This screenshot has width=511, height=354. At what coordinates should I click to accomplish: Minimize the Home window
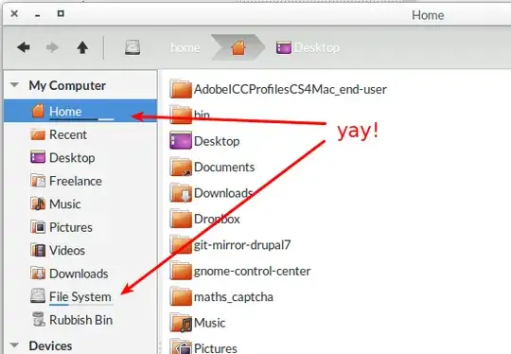38,14
